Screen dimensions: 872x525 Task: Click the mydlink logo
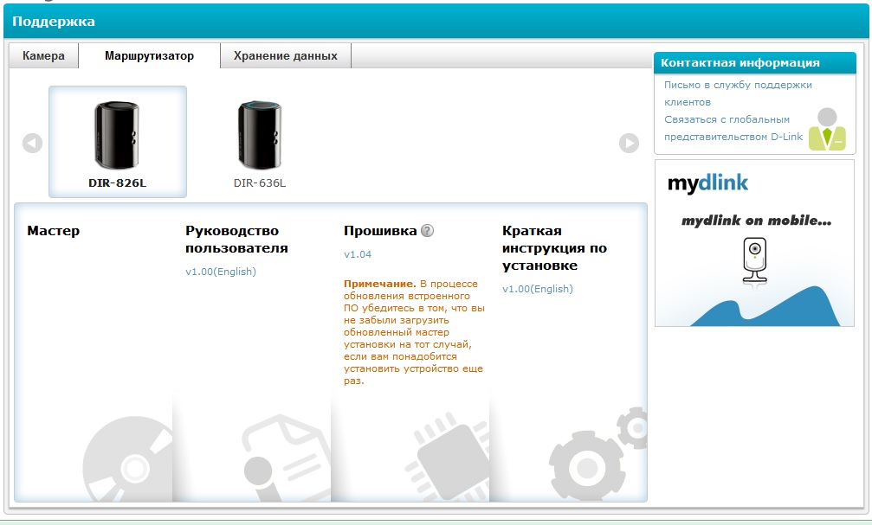pos(707,183)
